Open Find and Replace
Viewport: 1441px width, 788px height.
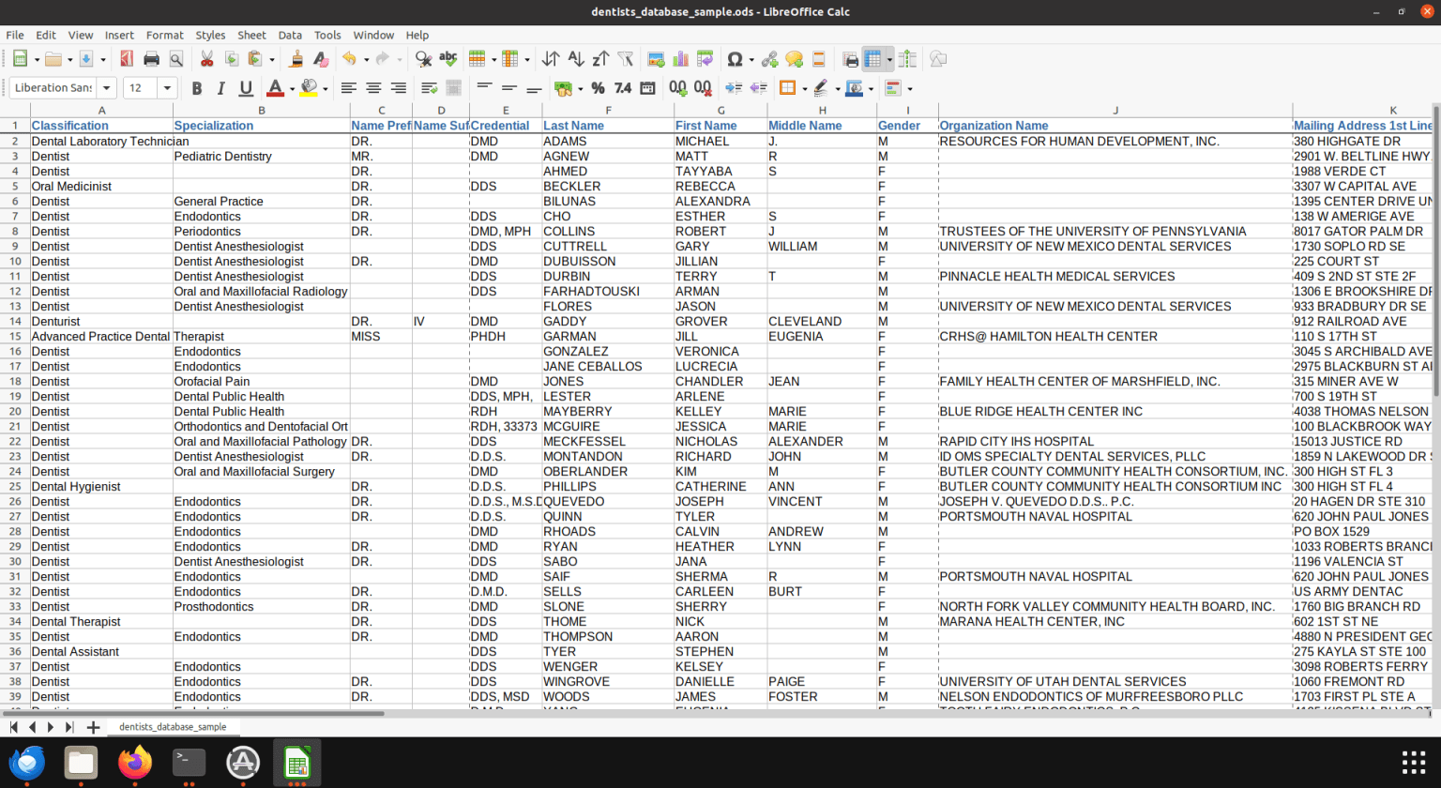coord(422,59)
